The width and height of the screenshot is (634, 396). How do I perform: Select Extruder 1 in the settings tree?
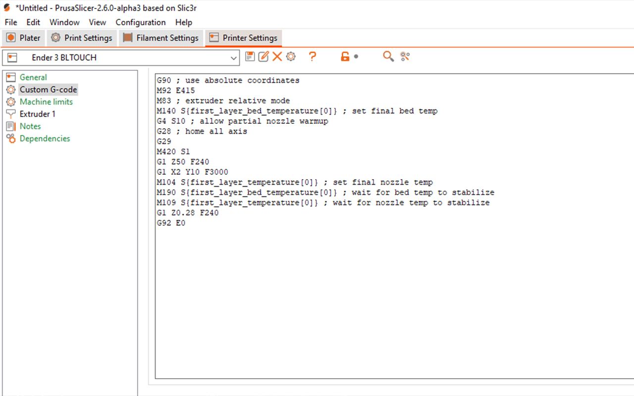coord(38,114)
